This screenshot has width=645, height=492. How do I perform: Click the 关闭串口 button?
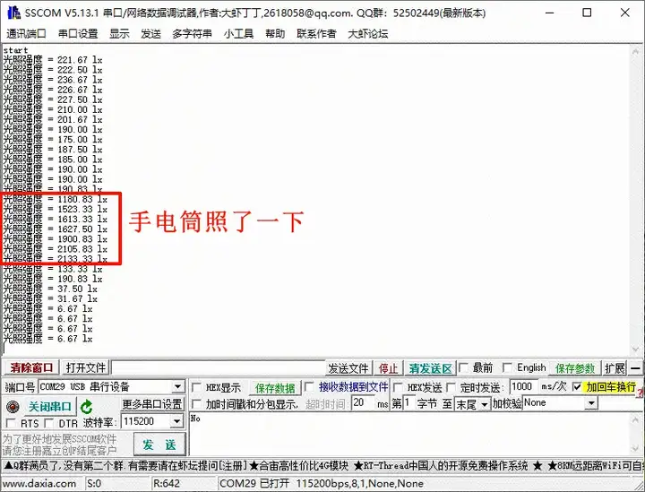(x=50, y=407)
